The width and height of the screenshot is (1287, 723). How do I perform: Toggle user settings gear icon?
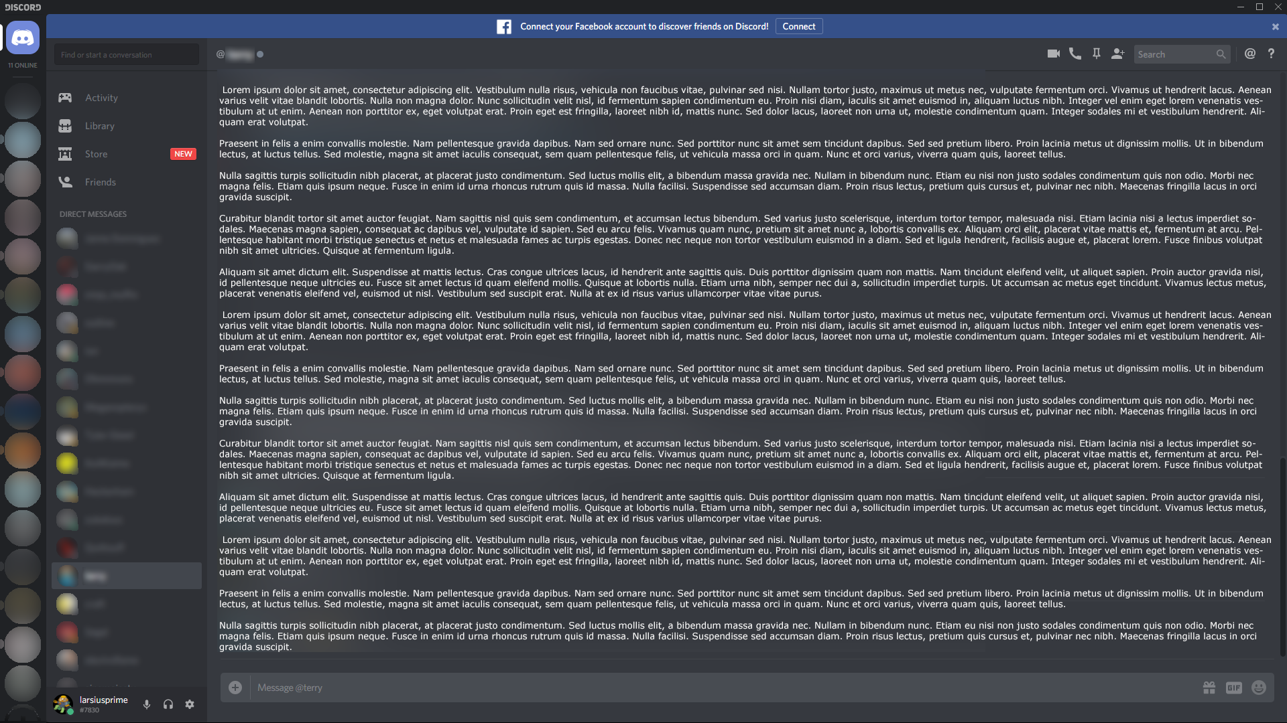(190, 704)
